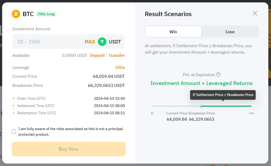
Task: Click the Settlement Price tooltip label
Action: [223, 95]
